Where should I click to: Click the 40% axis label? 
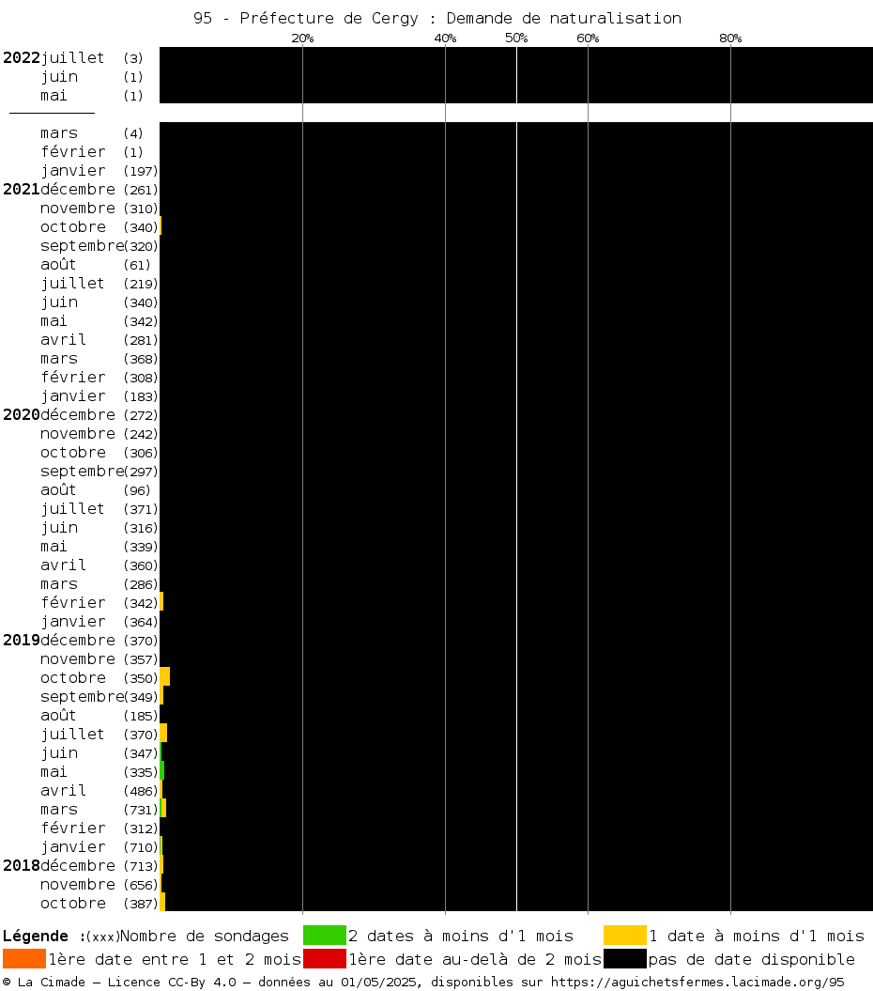445,38
